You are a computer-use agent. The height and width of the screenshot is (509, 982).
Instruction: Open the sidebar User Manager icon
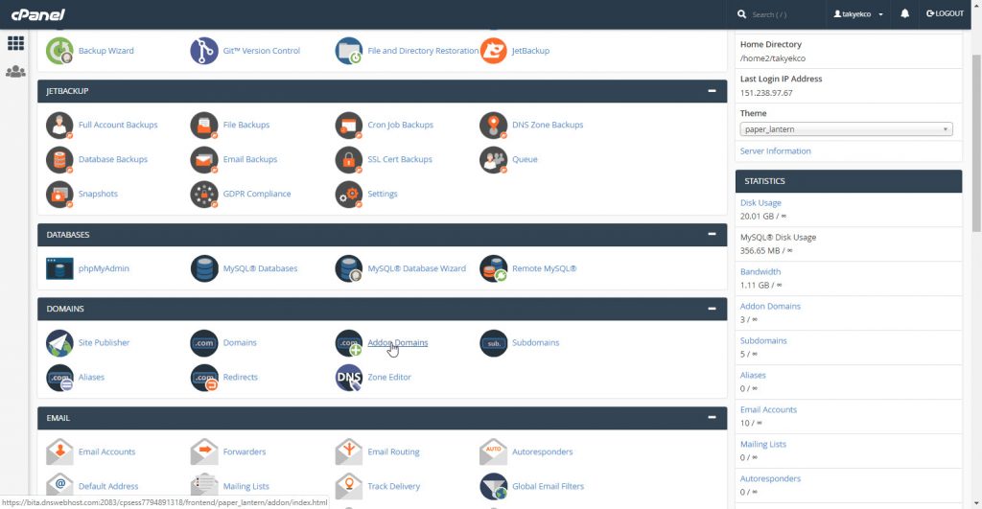(15, 72)
